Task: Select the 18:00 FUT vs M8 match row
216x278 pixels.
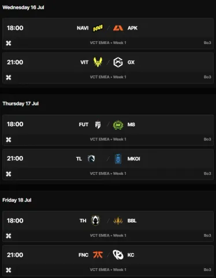Action: [108, 130]
